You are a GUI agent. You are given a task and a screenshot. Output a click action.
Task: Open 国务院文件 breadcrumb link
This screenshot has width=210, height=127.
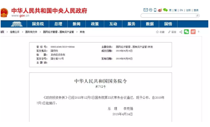(31, 32)
